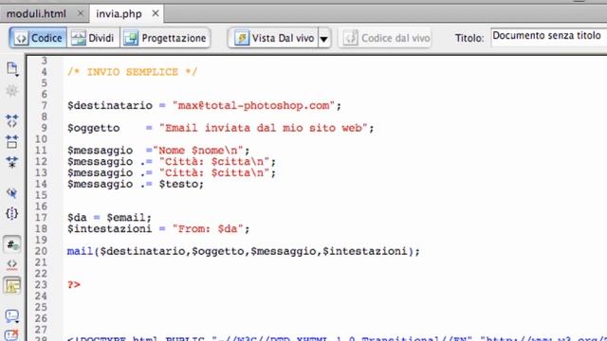The width and height of the screenshot is (607, 341).
Task: Click the Apply Comment icon
Action: click(x=12, y=315)
